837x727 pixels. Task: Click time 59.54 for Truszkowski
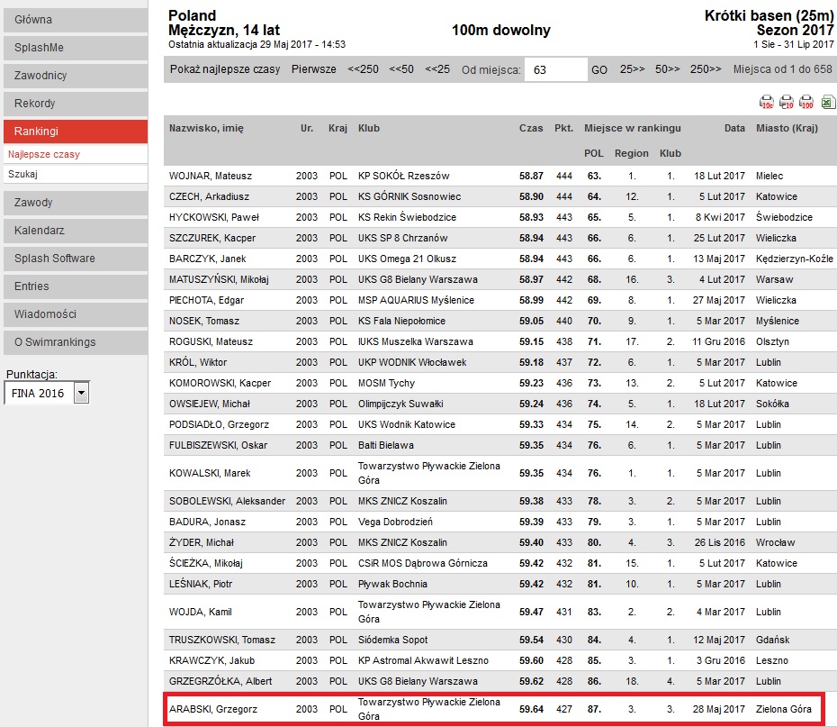(x=531, y=640)
